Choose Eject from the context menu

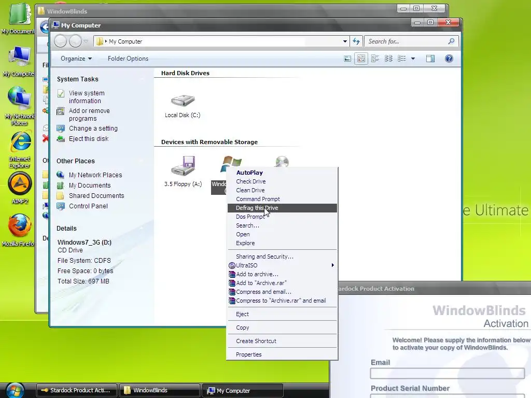[x=282, y=314]
